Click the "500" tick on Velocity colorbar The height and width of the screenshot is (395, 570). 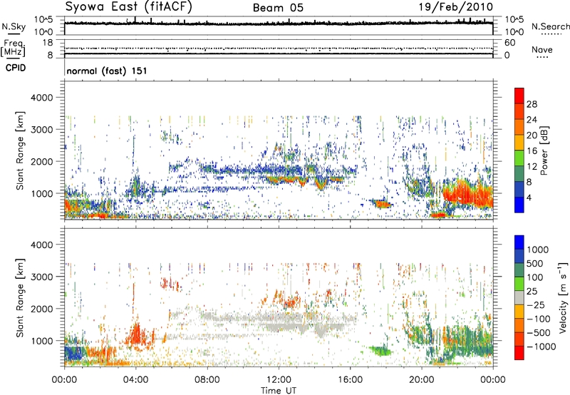coord(534,263)
